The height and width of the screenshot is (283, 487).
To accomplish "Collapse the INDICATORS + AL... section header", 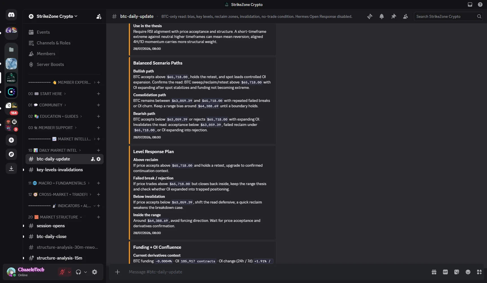I will click(x=62, y=206).
